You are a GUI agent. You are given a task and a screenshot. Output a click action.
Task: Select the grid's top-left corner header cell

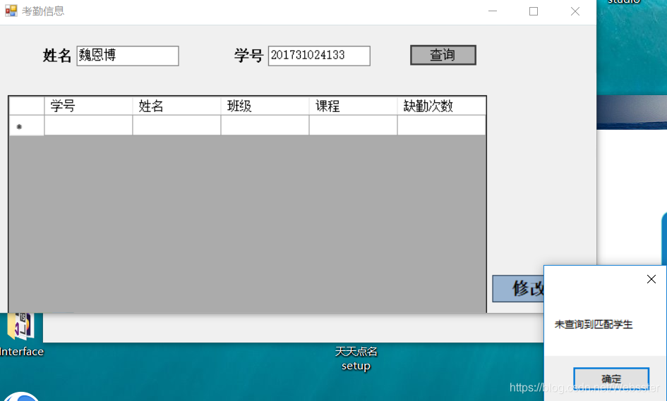coord(26,106)
